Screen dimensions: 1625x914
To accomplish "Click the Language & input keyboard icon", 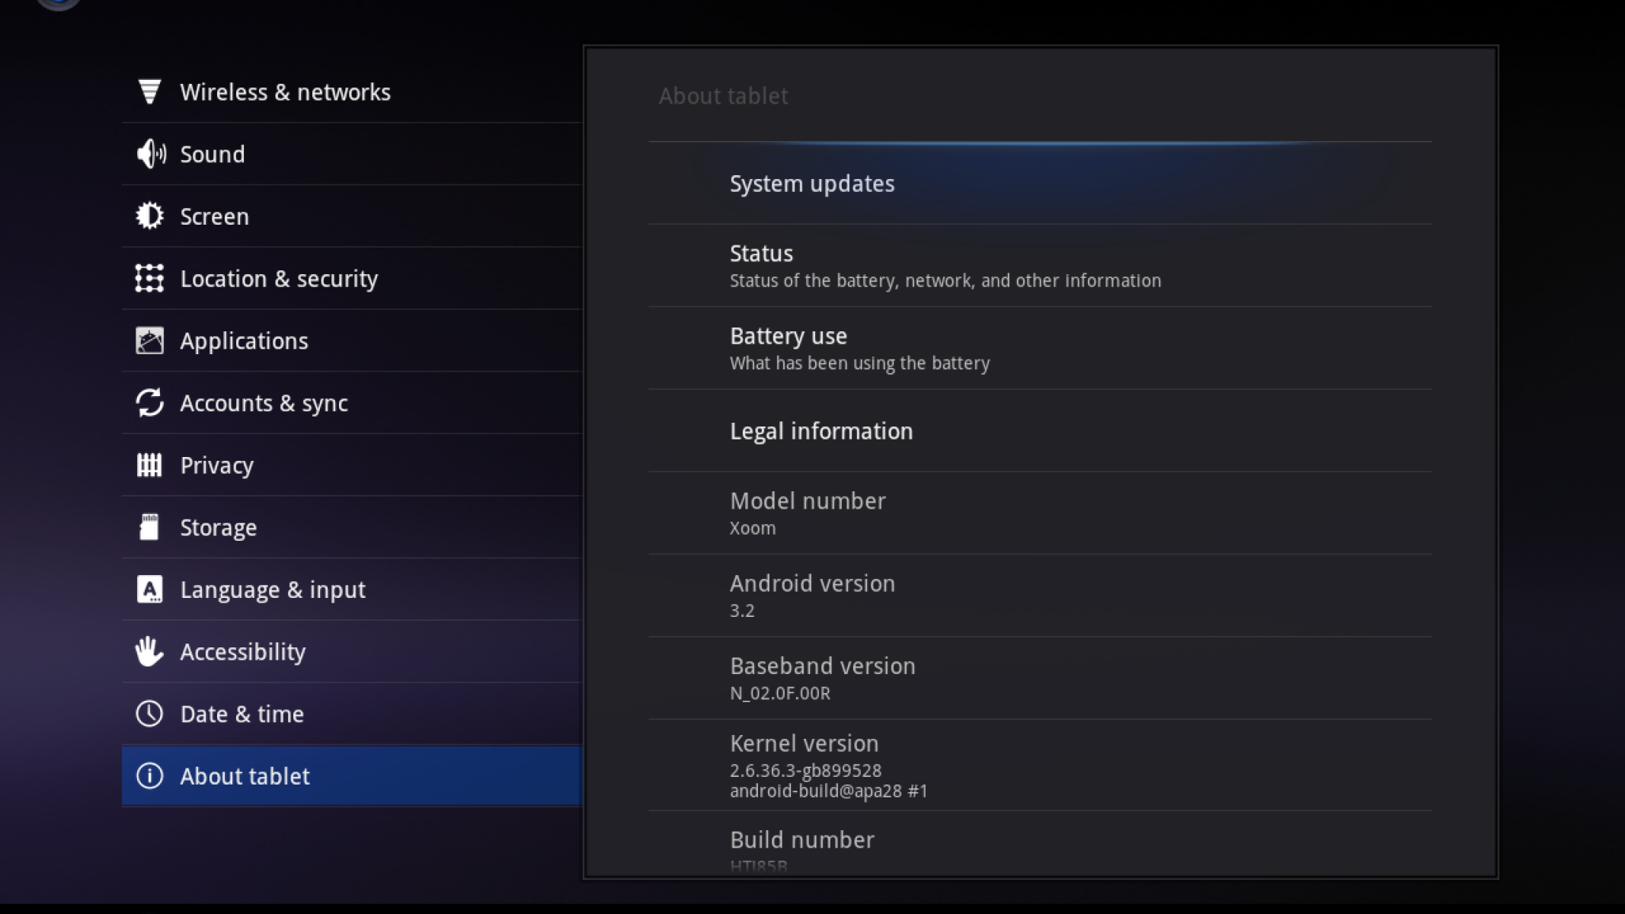I will (x=149, y=590).
